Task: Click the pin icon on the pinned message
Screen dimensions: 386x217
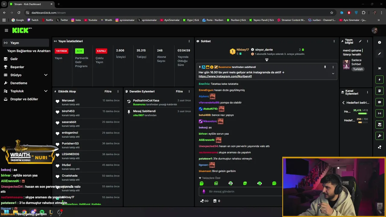Action: pyautogui.click(x=325, y=67)
